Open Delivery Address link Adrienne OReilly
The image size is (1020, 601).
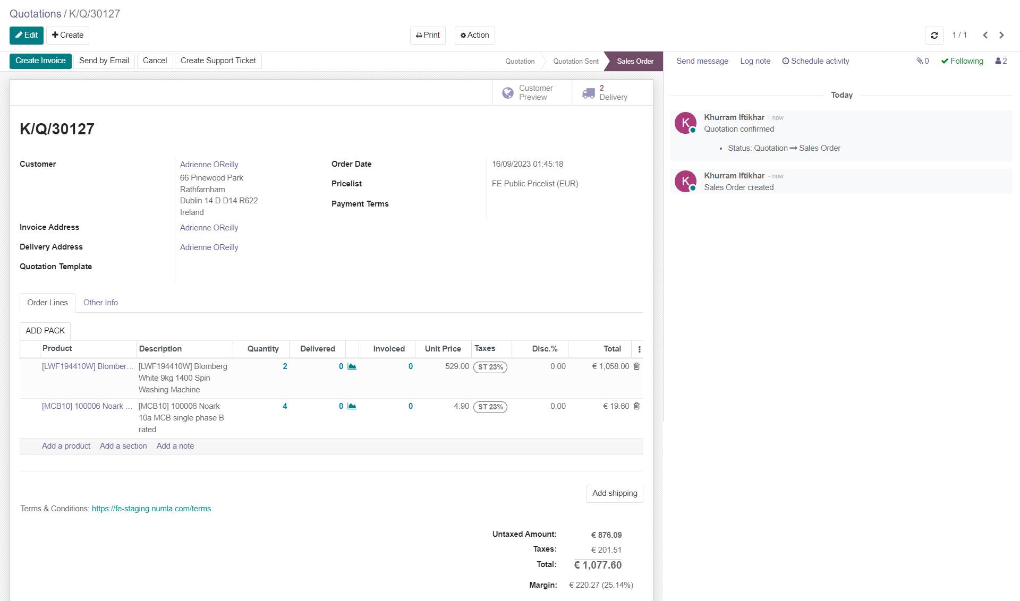tap(209, 247)
